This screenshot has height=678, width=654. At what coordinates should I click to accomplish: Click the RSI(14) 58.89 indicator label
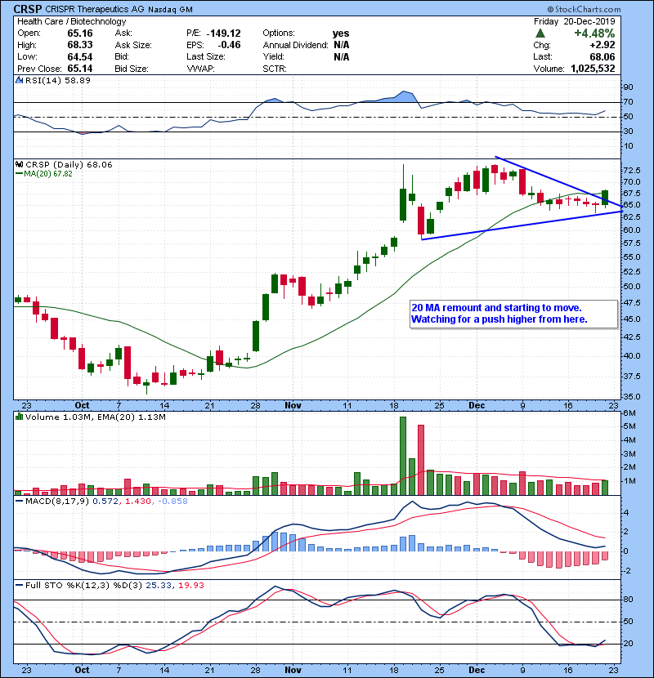[58, 80]
